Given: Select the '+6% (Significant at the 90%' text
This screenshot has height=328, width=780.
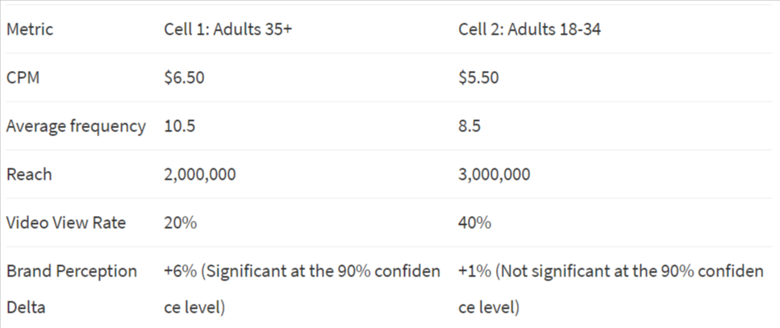Looking at the screenshot, I should click(x=266, y=272).
